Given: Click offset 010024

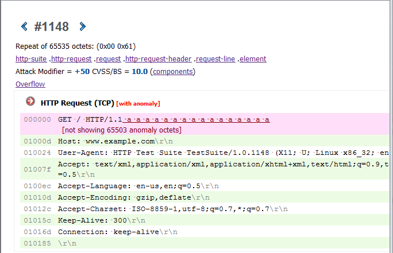Looking at the screenshot, I should point(37,153).
